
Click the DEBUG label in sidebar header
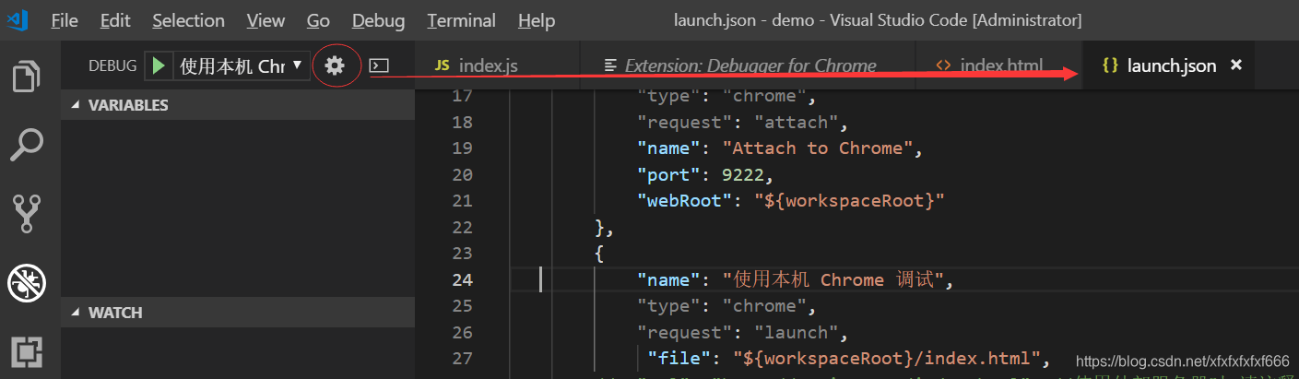pyautogui.click(x=112, y=65)
